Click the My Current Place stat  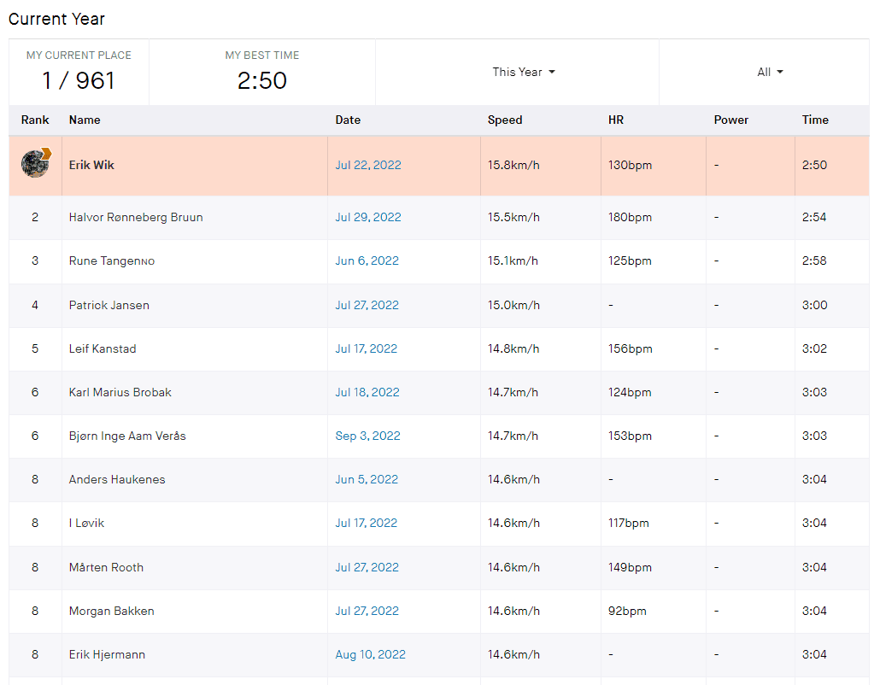(x=79, y=72)
